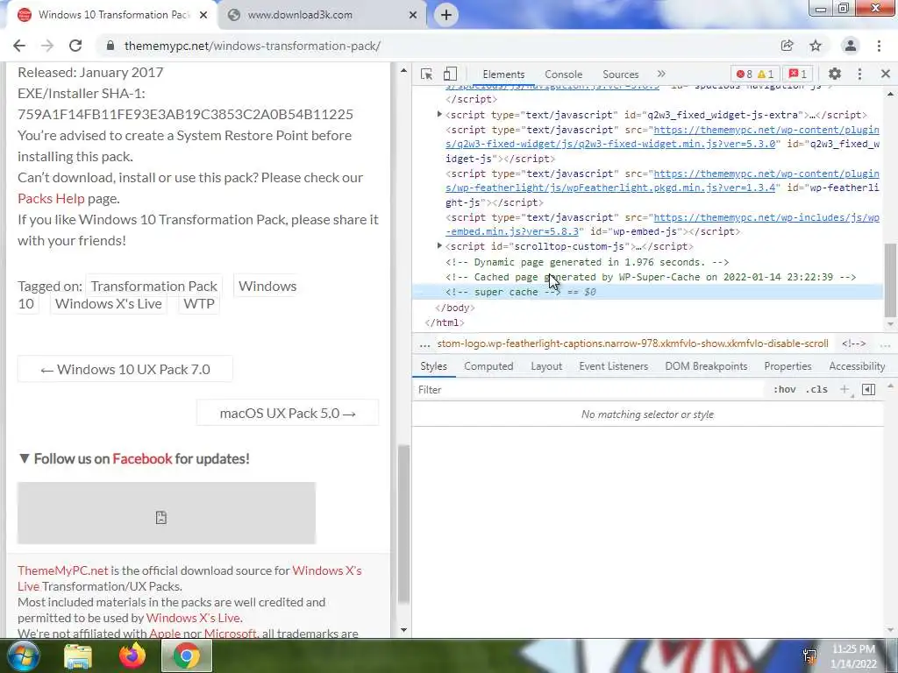Screen dimensions: 898x673
Task: Click the Elements panel scrollbar thumb
Action: tap(890, 280)
